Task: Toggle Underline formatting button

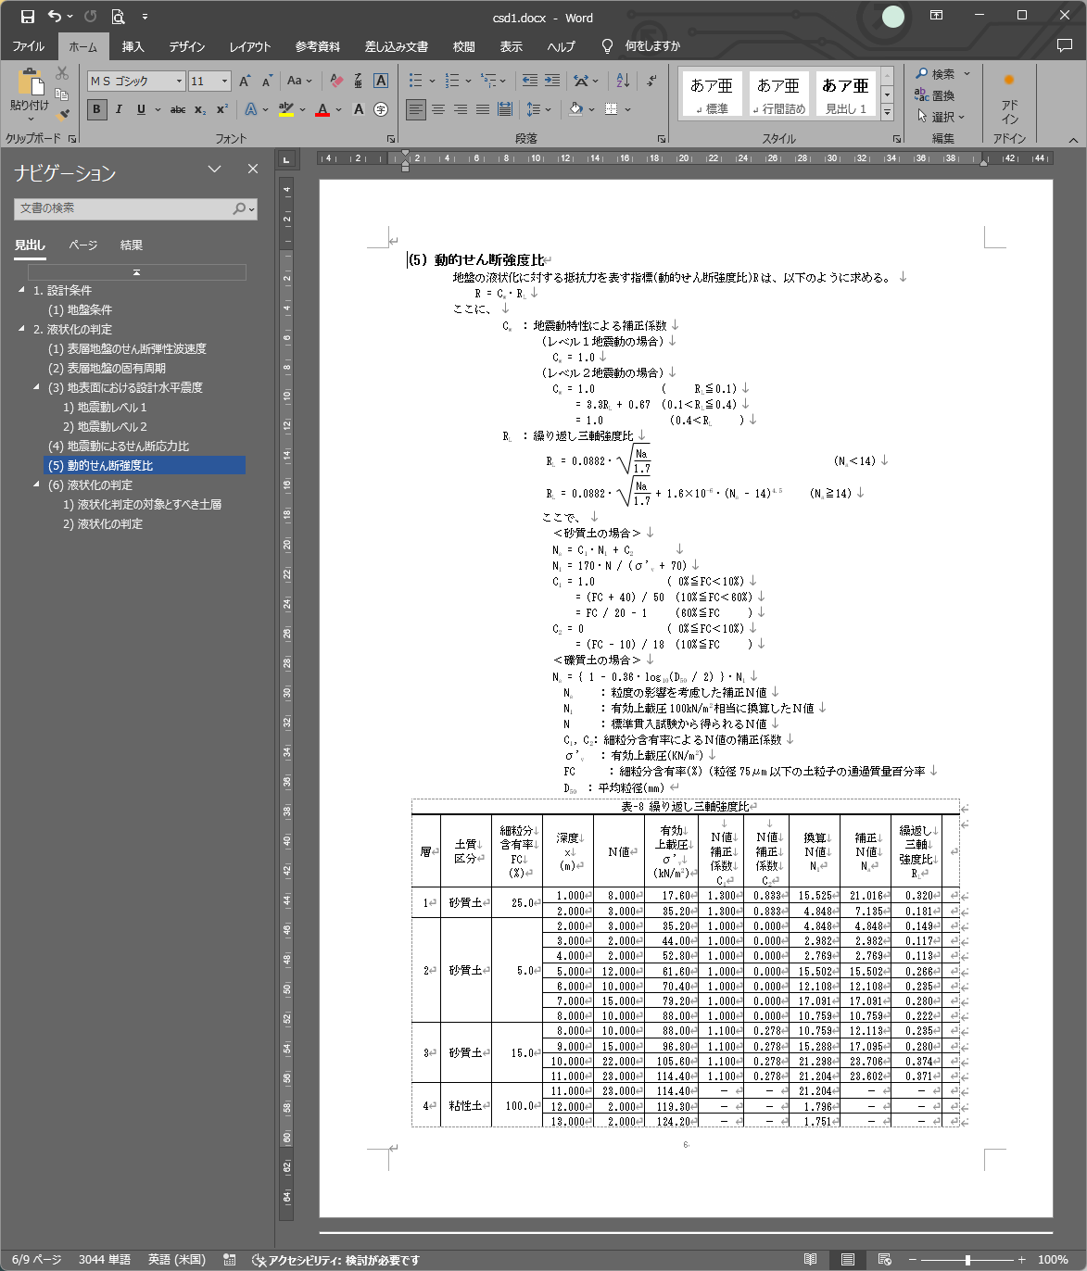Action: [x=141, y=109]
